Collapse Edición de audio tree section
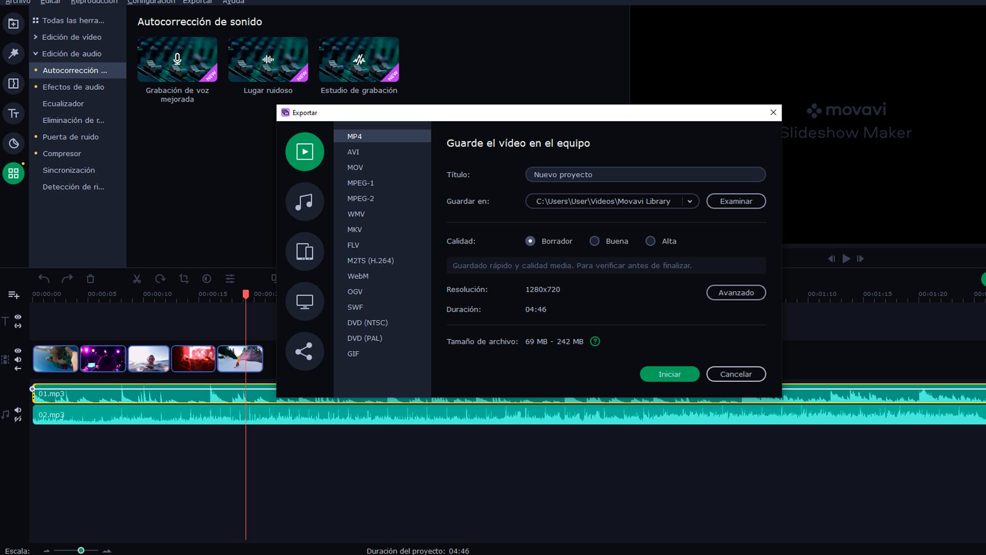This screenshot has width=986, height=555. tap(35, 53)
